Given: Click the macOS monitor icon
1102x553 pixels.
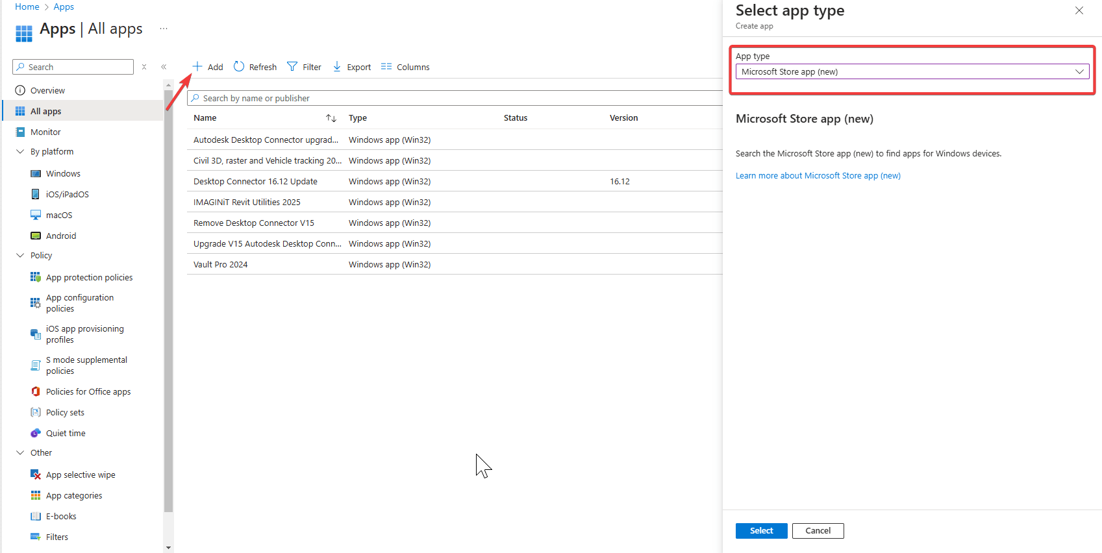Looking at the screenshot, I should pyautogui.click(x=36, y=215).
